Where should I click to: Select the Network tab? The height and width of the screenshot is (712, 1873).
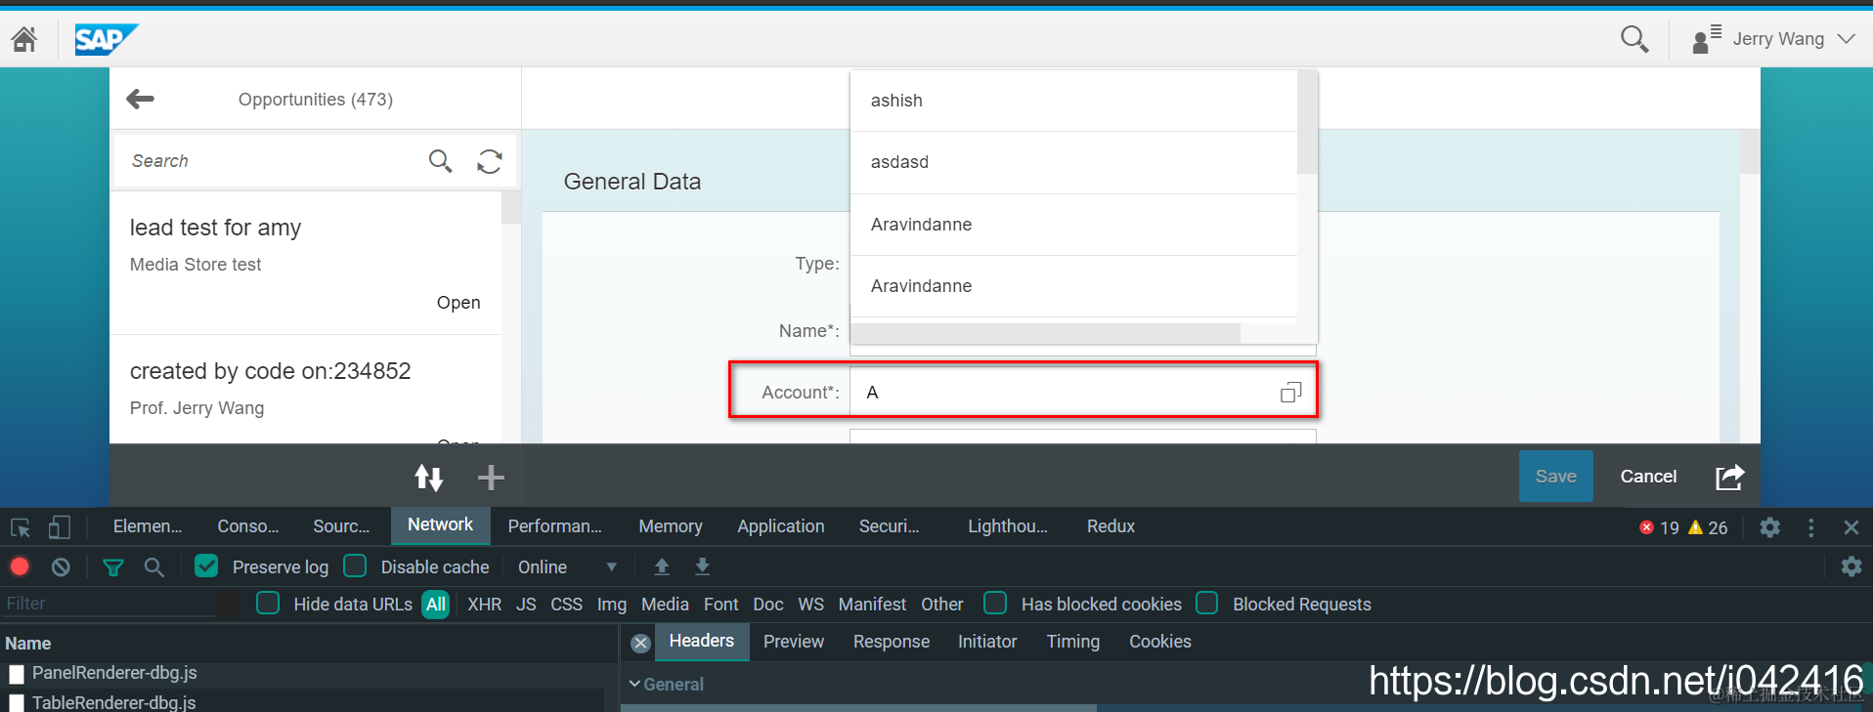tap(440, 525)
